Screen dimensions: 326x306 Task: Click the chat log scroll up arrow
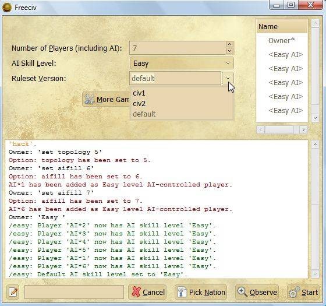(x=315, y=144)
